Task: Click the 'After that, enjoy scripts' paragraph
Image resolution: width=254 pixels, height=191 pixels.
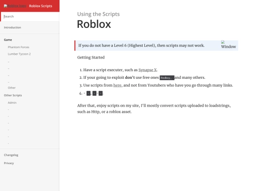Action: pyautogui.click(x=154, y=108)
